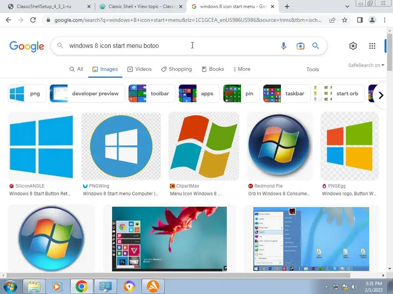Click the blue search magnifier button
The width and height of the screenshot is (393, 294).
click(x=315, y=46)
